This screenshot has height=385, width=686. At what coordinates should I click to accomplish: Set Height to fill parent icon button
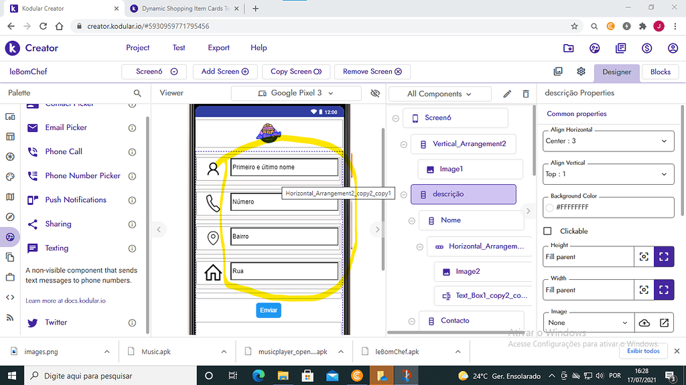[664, 257]
